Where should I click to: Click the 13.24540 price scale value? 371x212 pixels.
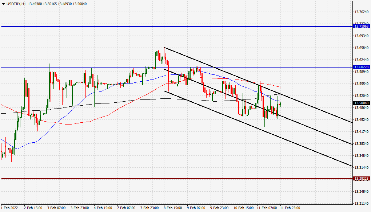[x=362, y=191]
